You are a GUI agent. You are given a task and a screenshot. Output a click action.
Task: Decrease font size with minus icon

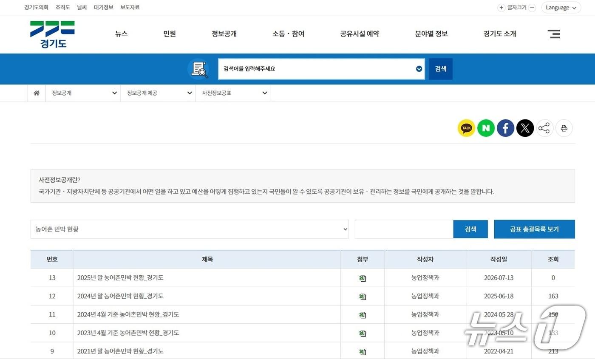click(x=532, y=8)
